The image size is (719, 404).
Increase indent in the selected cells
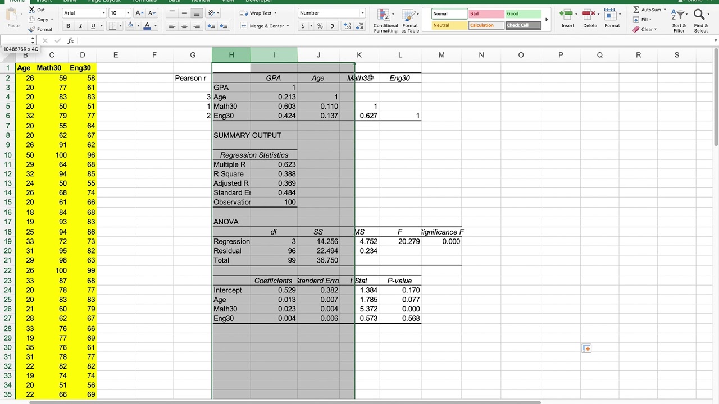[224, 26]
